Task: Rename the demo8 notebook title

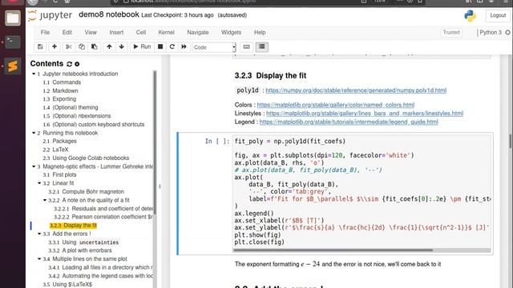Action: (x=109, y=14)
